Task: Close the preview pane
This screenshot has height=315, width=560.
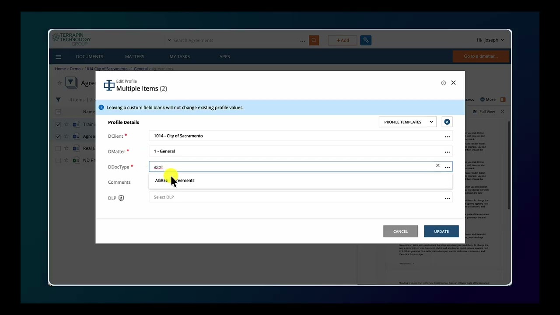Action: [502, 112]
